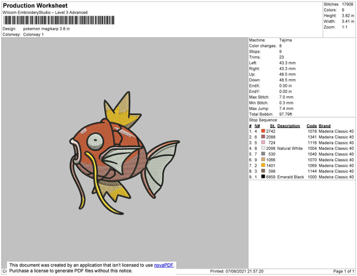Click the mauve swatch with stitch count 2088

263,137
